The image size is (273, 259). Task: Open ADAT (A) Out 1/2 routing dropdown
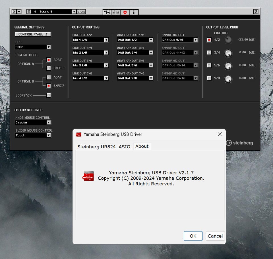pyautogui.click(x=135, y=40)
